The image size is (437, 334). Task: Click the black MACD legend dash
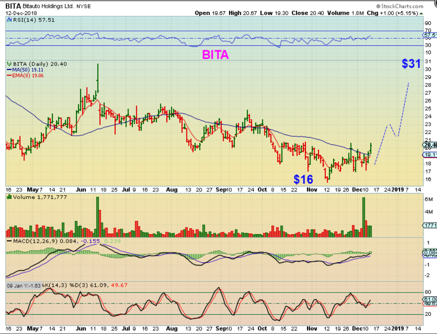[8, 241]
